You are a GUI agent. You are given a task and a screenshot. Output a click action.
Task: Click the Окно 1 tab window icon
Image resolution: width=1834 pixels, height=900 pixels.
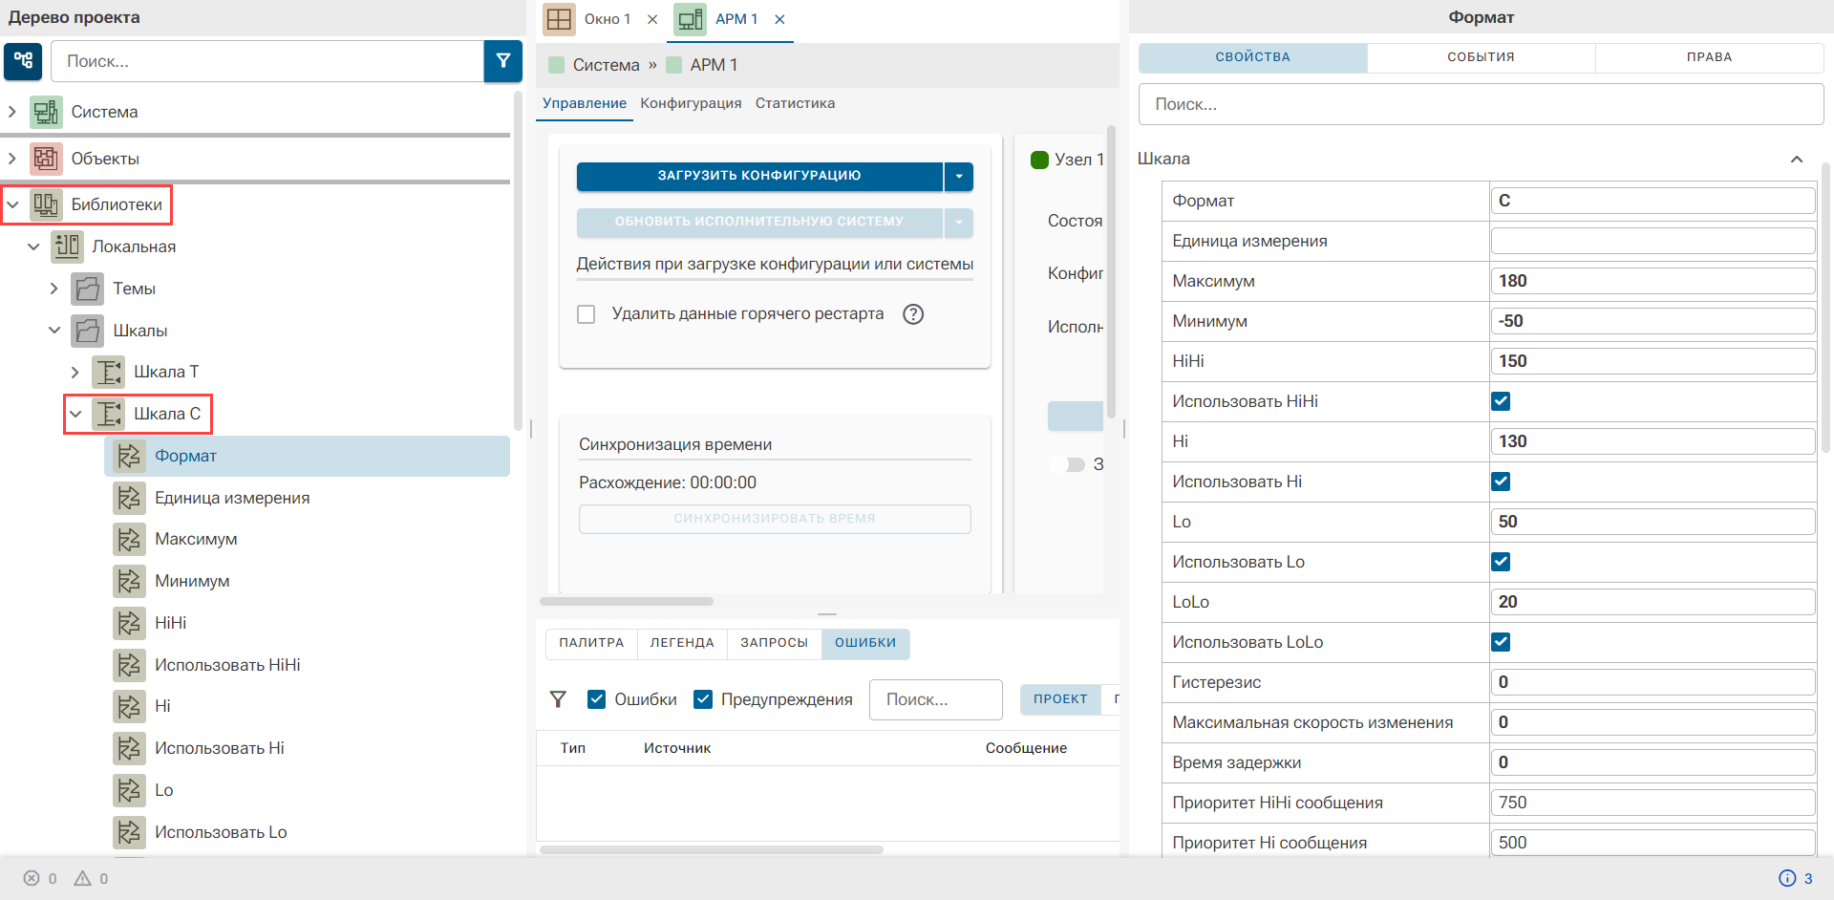tap(560, 19)
